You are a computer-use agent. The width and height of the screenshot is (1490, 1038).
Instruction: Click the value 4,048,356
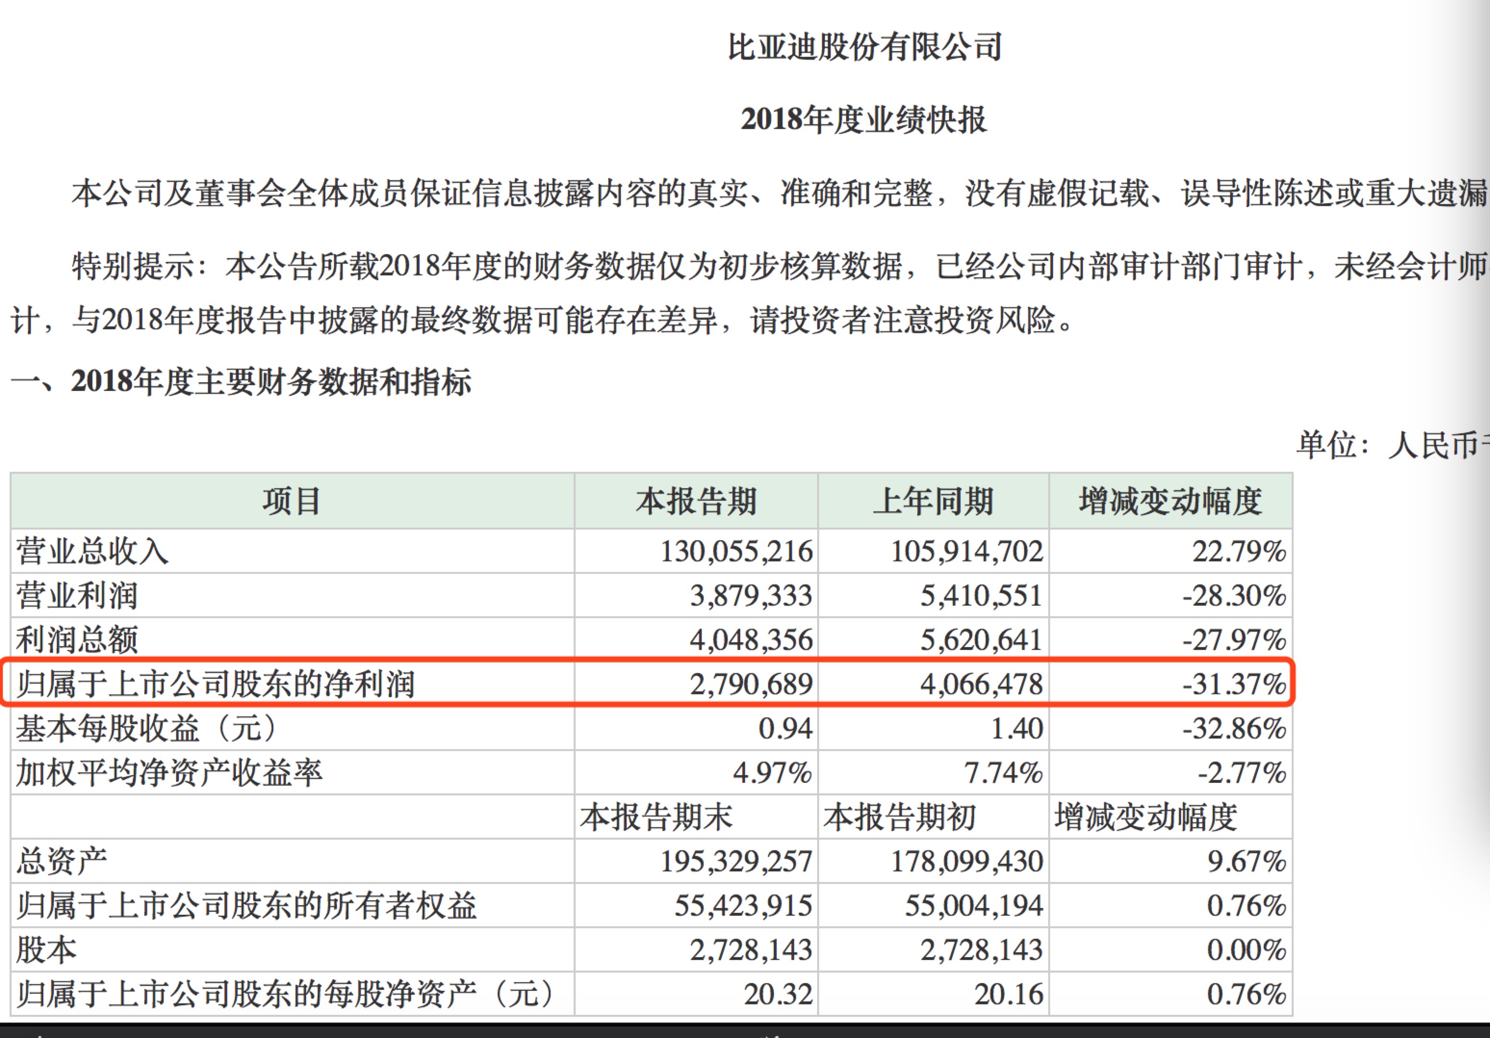[x=751, y=641]
